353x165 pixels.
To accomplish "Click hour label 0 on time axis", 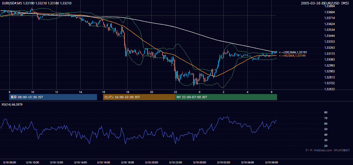I will click(199, 92).
